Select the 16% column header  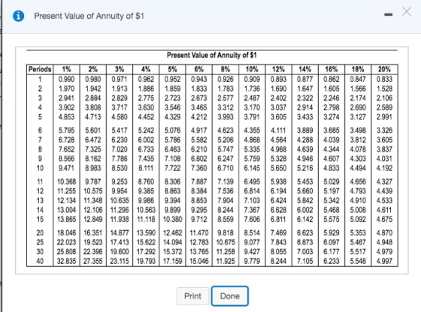332,69
